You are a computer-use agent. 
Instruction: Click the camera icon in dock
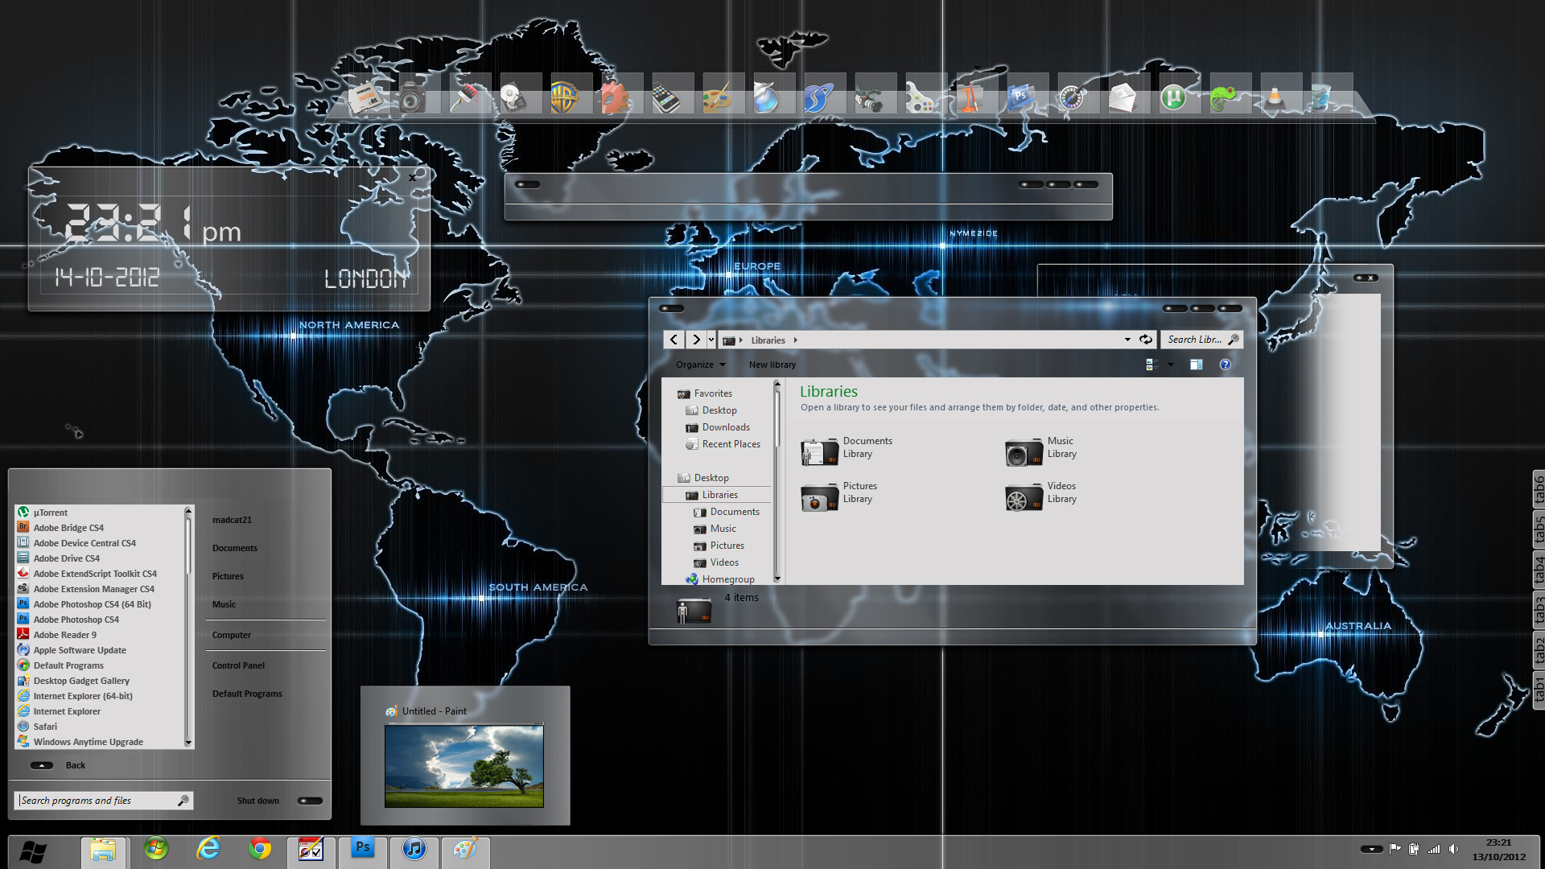pyautogui.click(x=411, y=98)
